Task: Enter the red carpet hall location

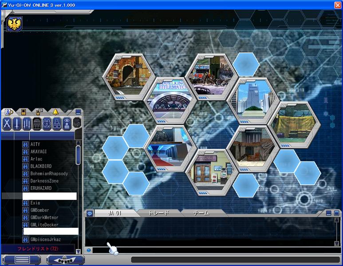Action: [171, 149]
